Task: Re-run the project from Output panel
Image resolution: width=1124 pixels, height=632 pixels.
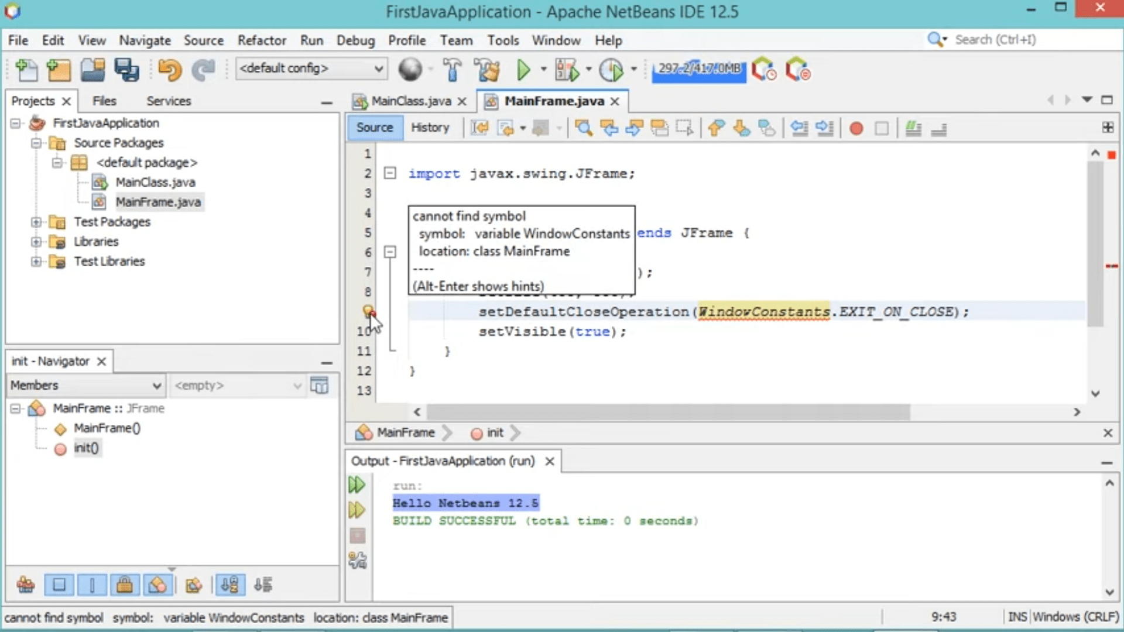Action: 357,485
